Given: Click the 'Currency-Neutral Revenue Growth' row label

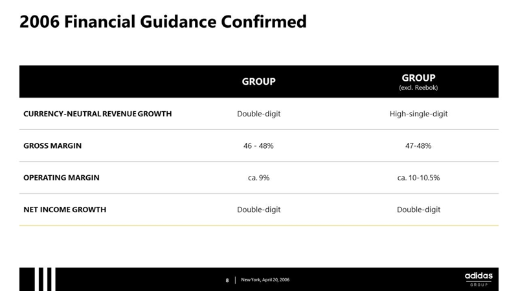Looking at the screenshot, I should tap(97, 114).
